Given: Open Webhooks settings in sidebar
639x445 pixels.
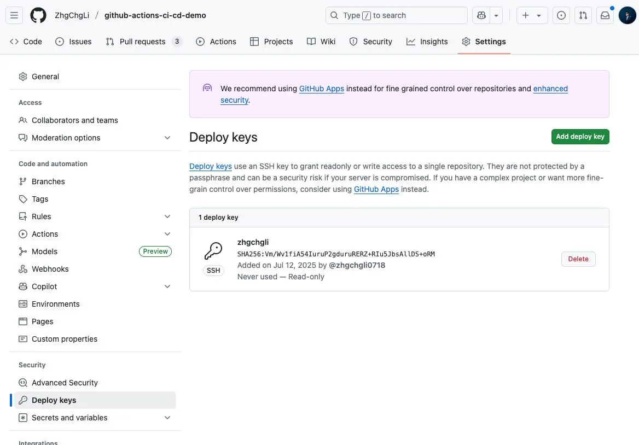Looking at the screenshot, I should [x=50, y=269].
